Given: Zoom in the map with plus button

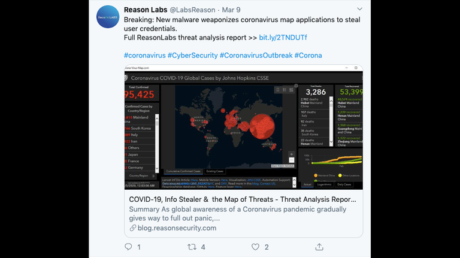Looking at the screenshot, I should (x=291, y=154).
